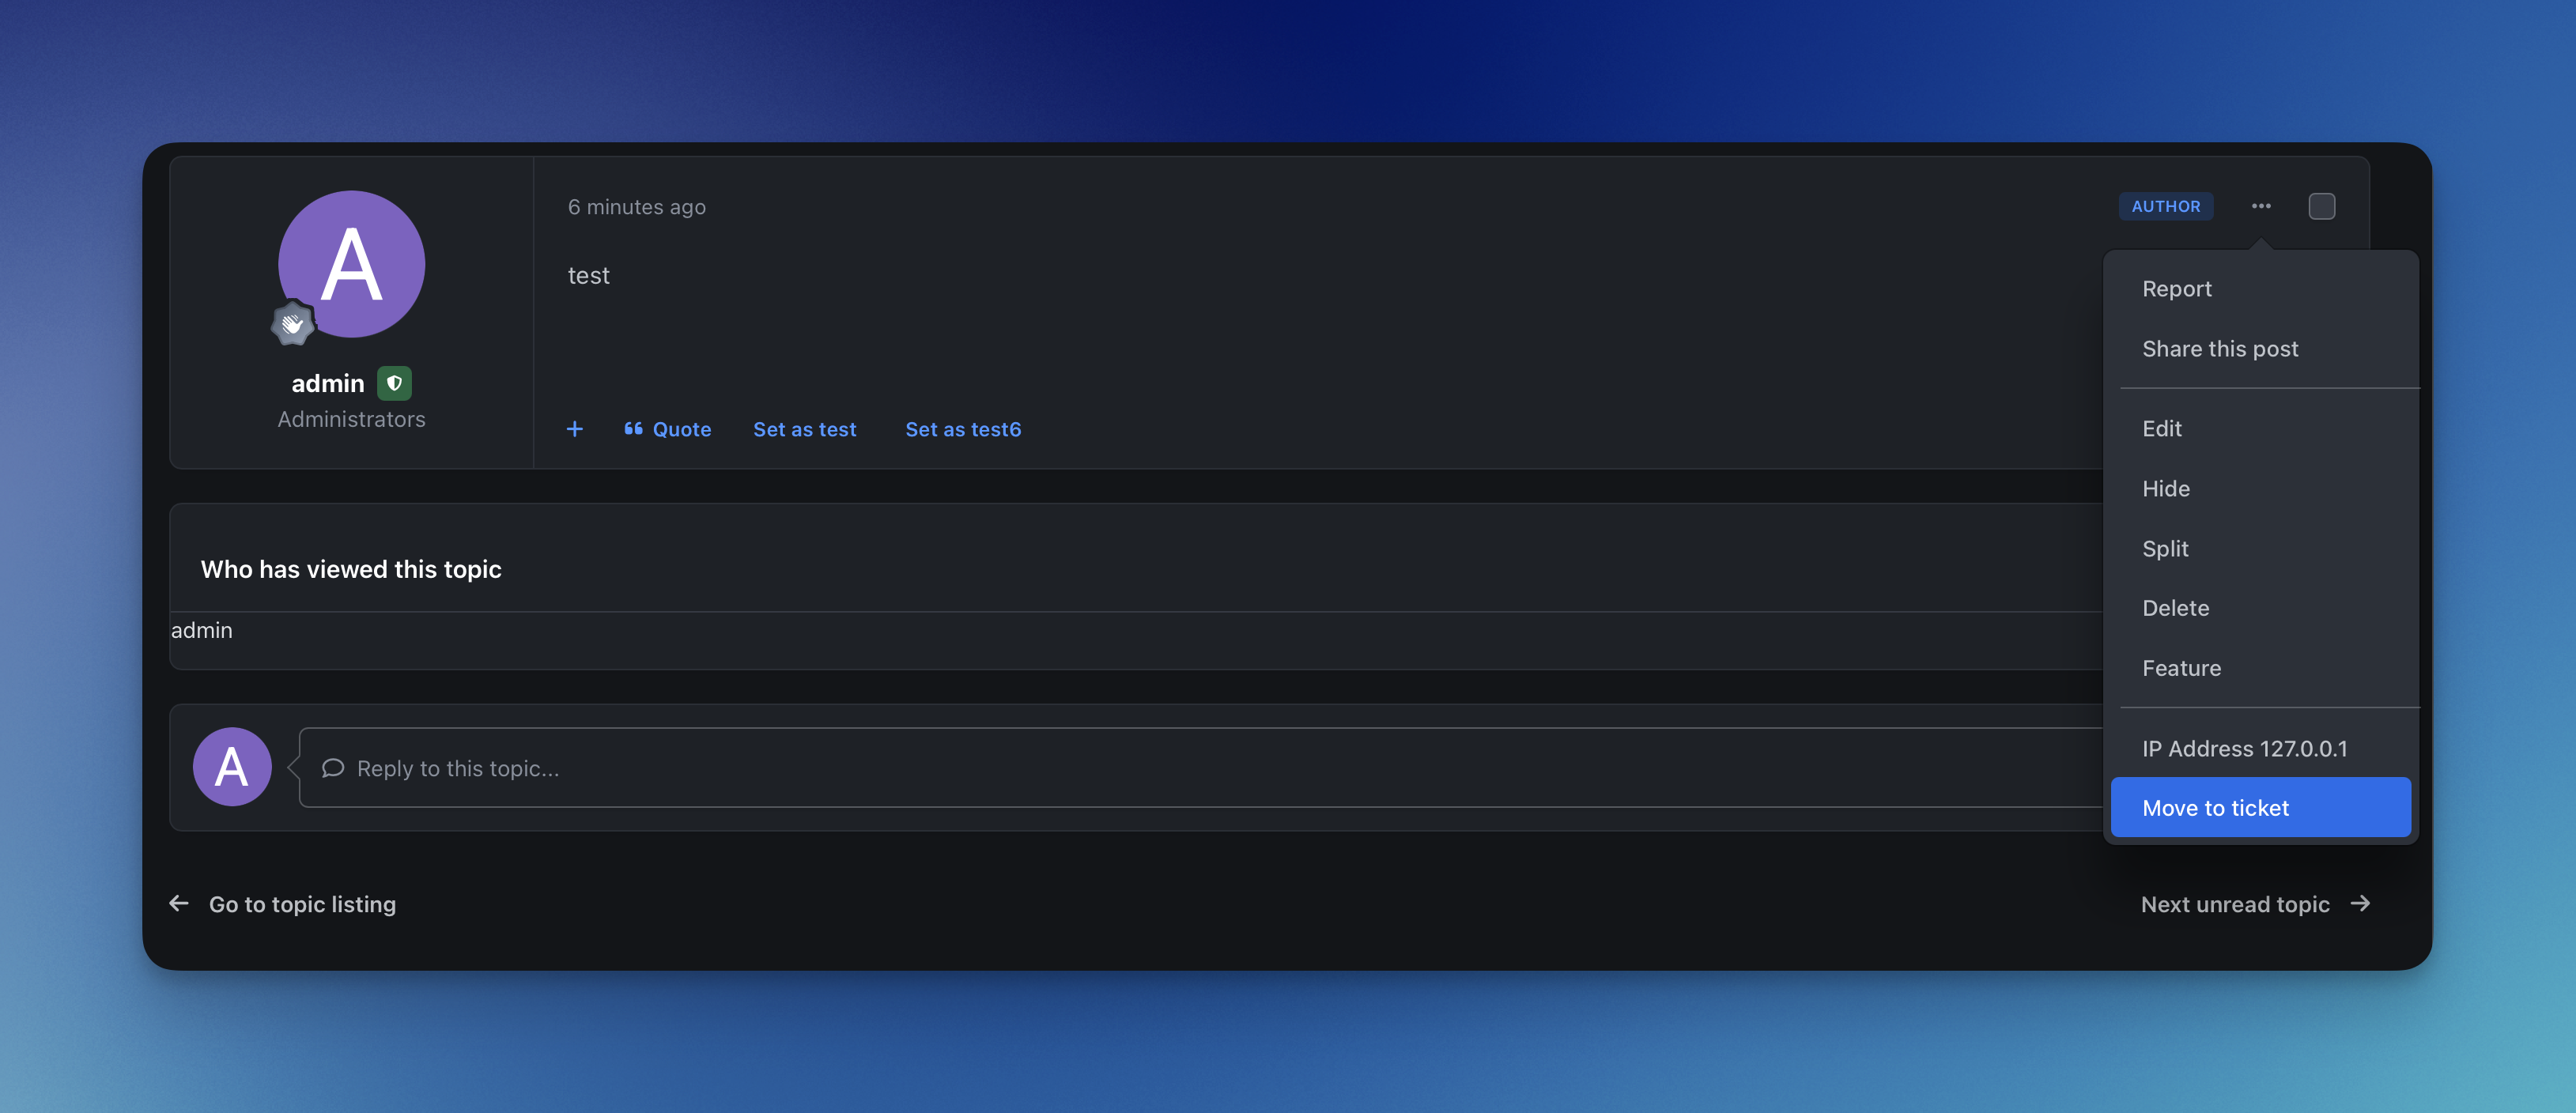Viewport: 2576px width, 1113px height.
Task: Click the Set as test link
Action: (804, 429)
